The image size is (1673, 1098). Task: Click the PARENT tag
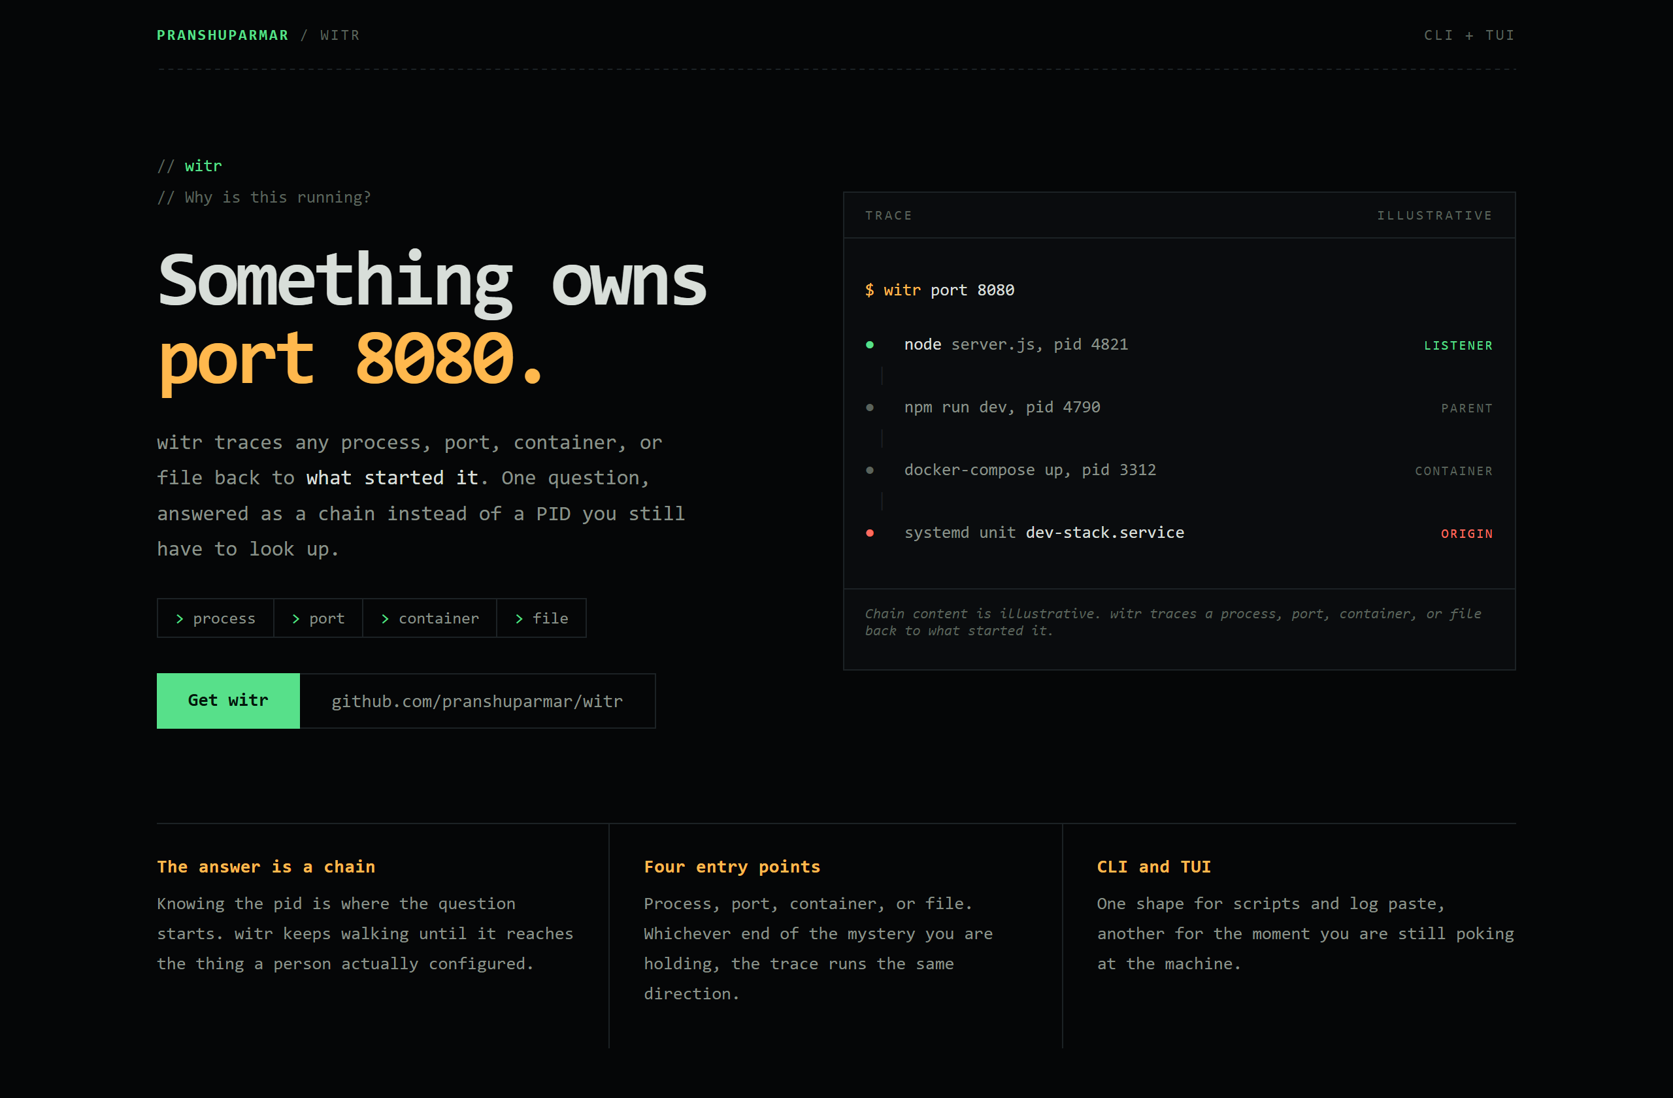1466,408
